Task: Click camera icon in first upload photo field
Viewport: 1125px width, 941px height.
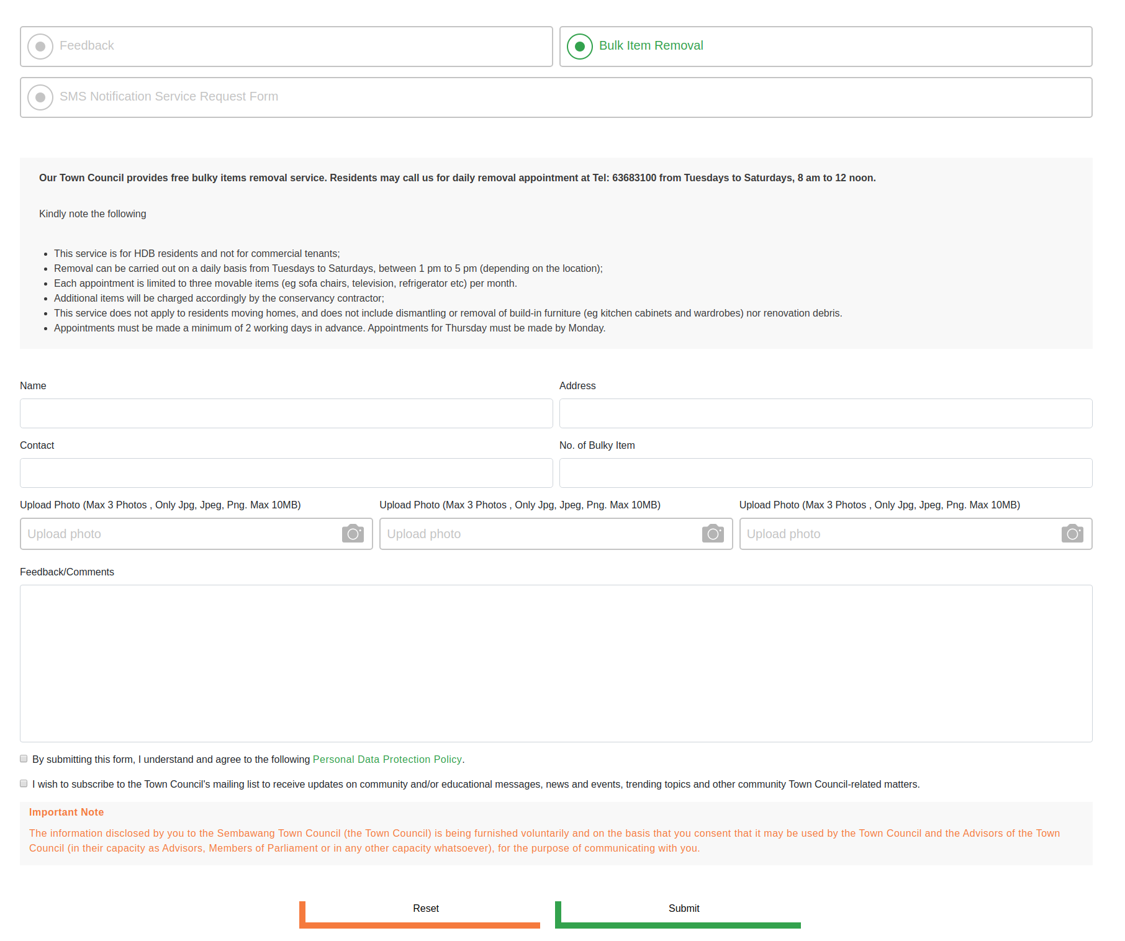Action: coord(353,534)
